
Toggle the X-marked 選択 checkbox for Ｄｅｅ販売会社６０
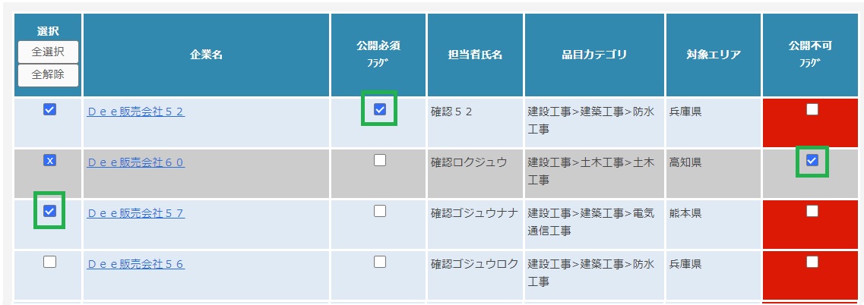point(49,160)
